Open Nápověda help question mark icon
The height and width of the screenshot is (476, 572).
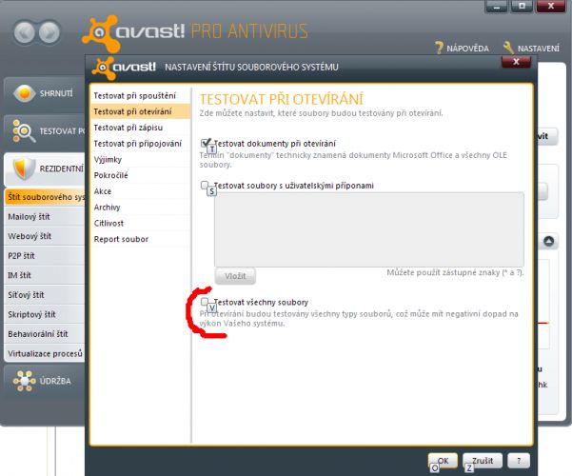click(x=439, y=48)
